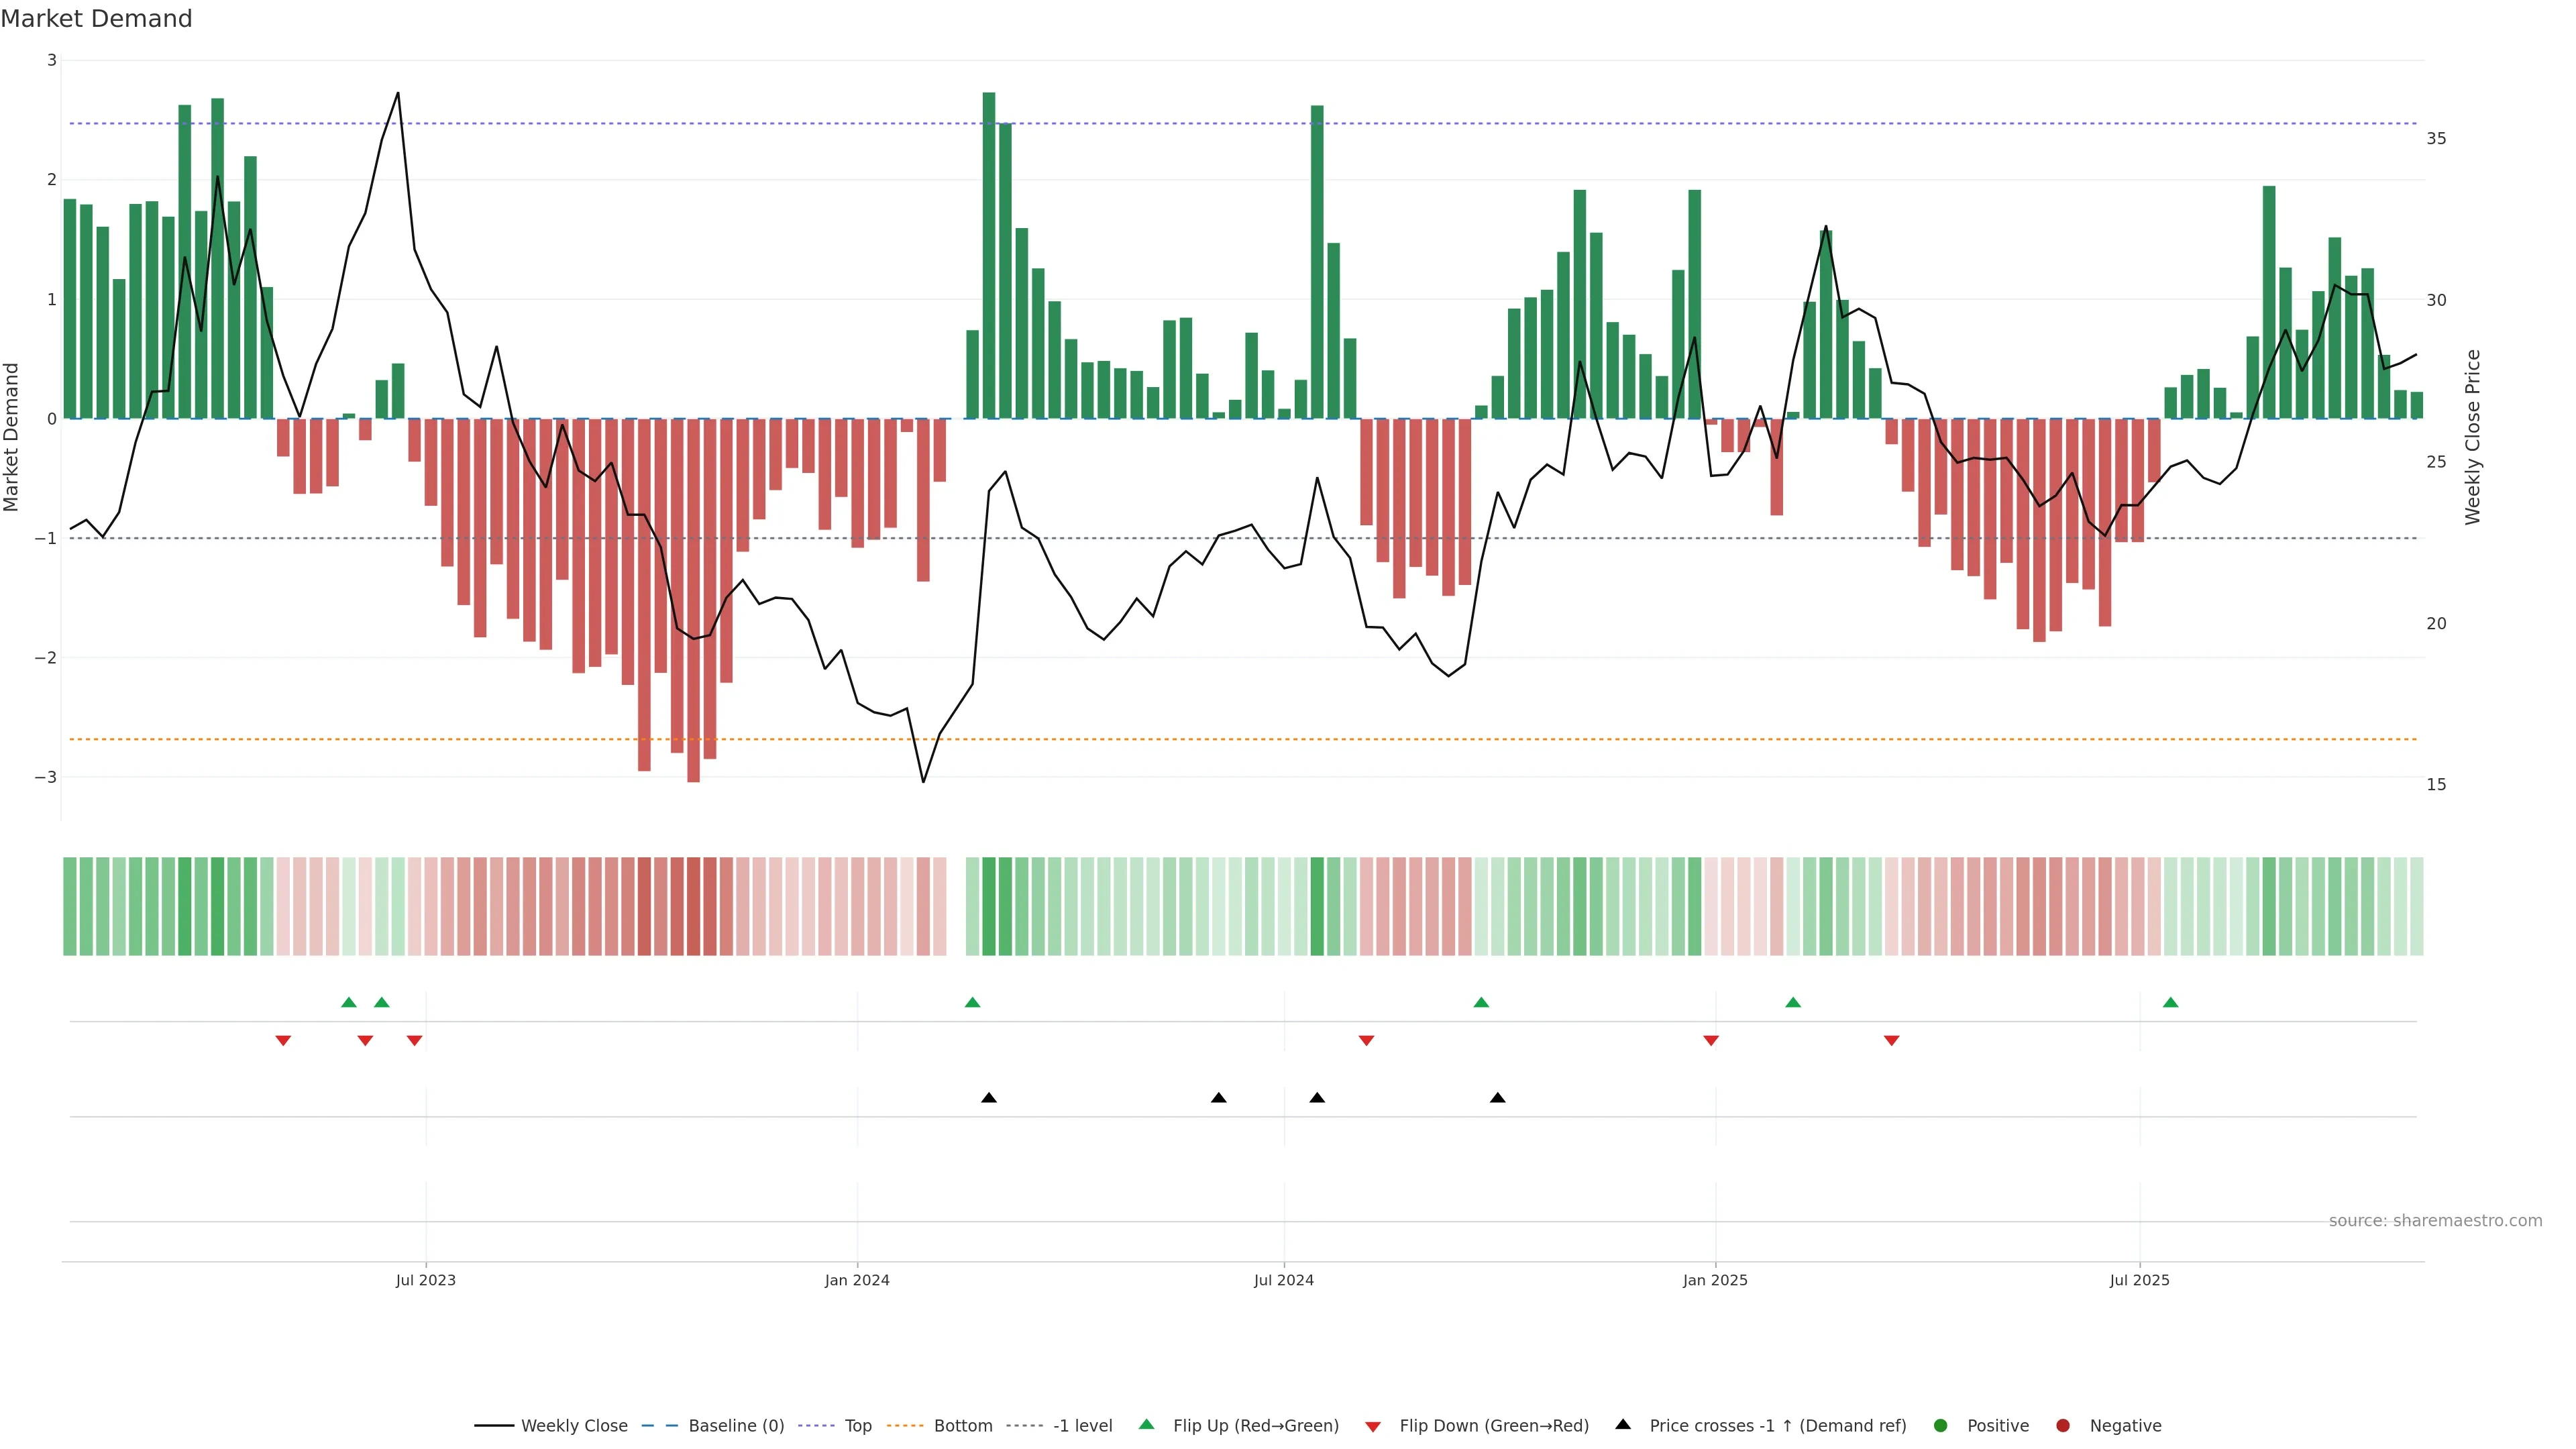Click Weekly Close Price axis title
Viewport: 2576px width, 1449px height.
2473,437
